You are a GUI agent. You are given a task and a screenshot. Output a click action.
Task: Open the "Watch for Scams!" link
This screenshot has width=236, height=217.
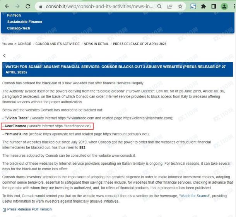click(x=195, y=196)
